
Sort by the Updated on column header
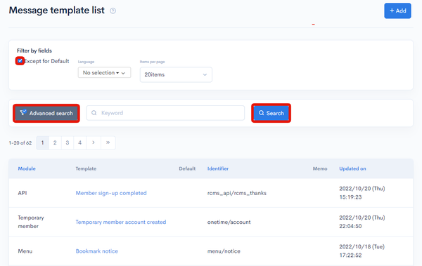(x=352, y=168)
